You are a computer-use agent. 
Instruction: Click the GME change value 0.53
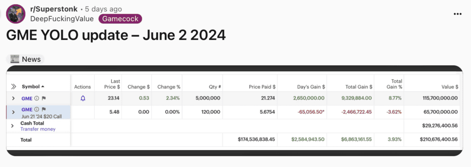click(144, 98)
